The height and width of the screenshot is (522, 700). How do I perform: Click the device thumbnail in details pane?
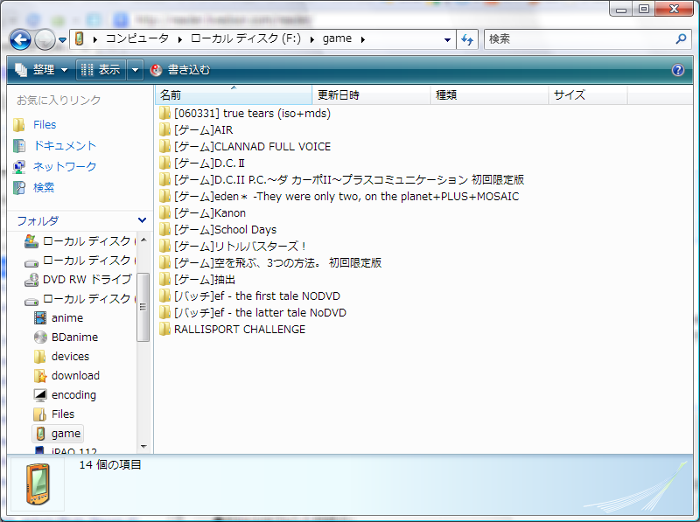(x=38, y=484)
